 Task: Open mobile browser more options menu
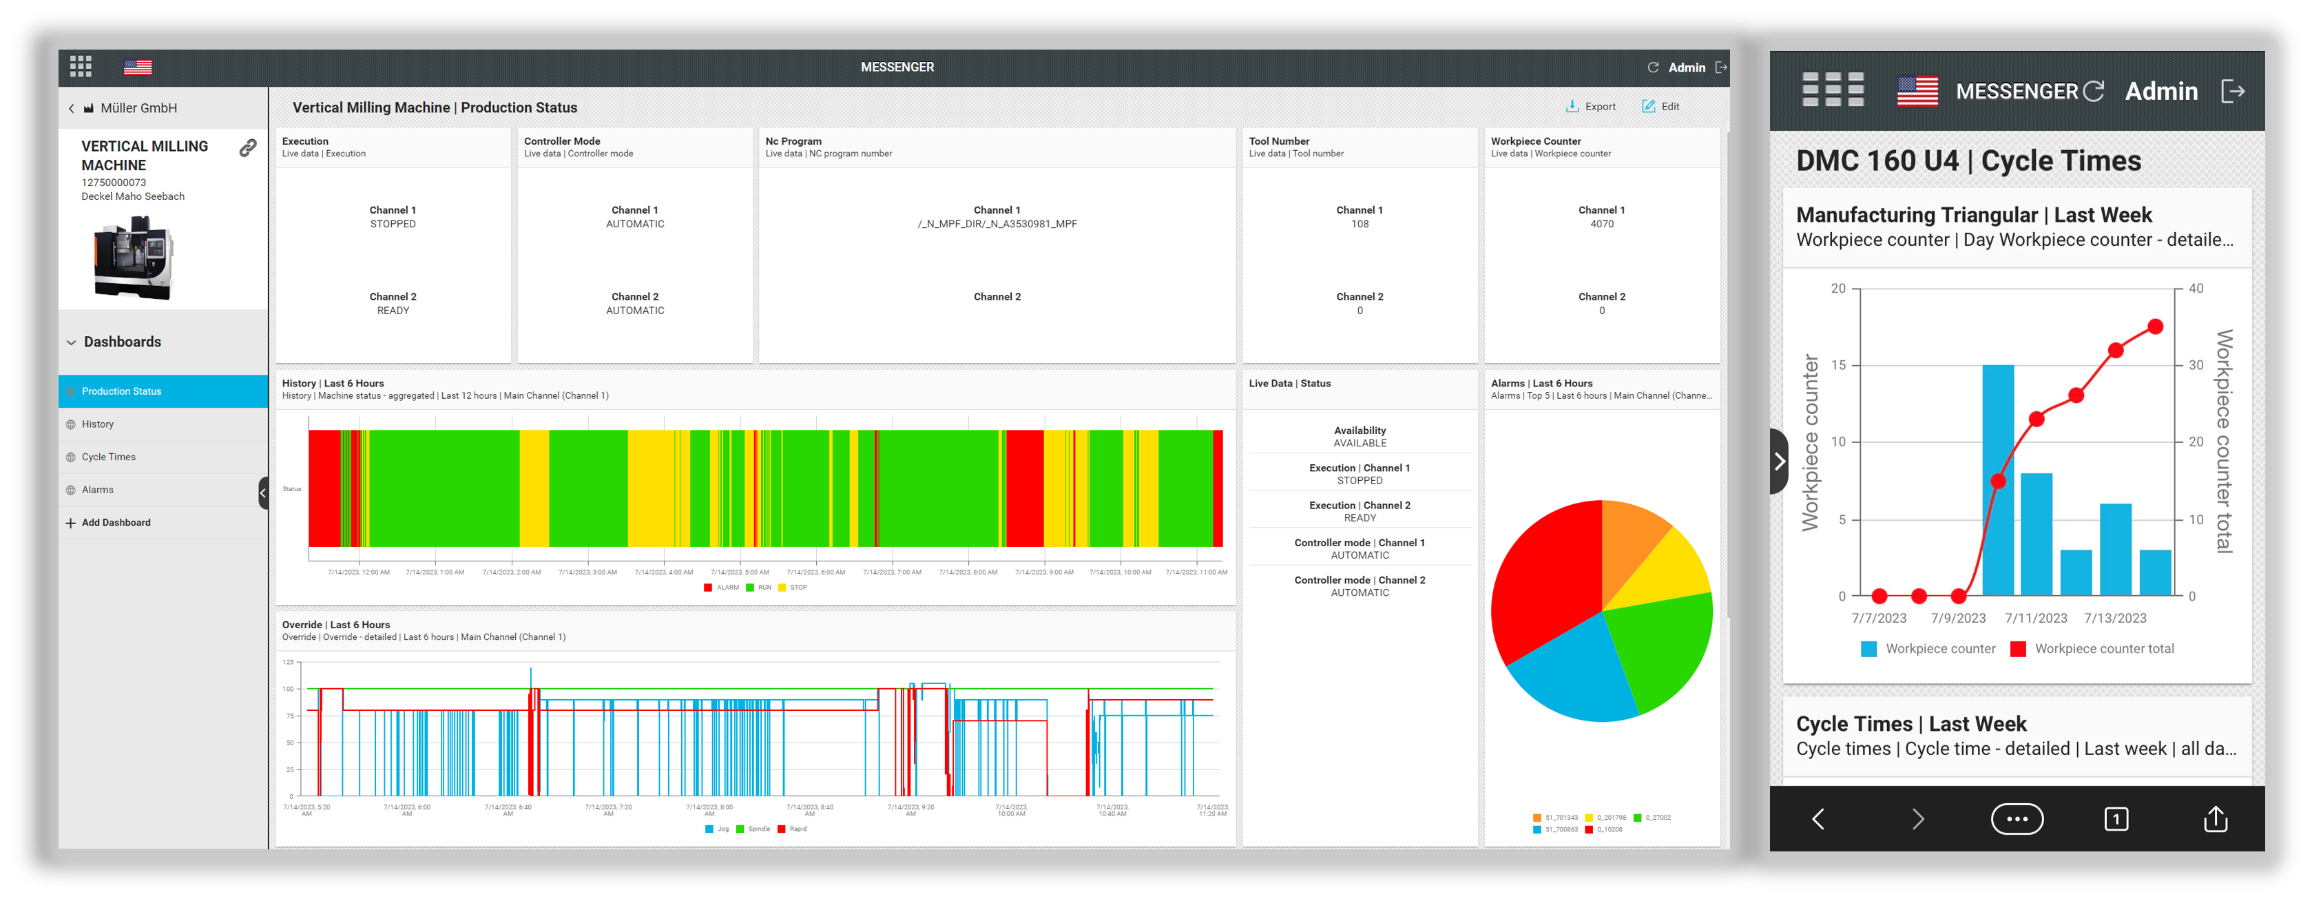(2017, 818)
